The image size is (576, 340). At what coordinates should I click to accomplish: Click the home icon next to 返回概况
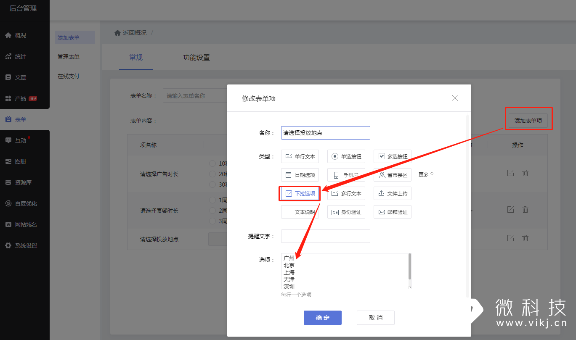117,33
